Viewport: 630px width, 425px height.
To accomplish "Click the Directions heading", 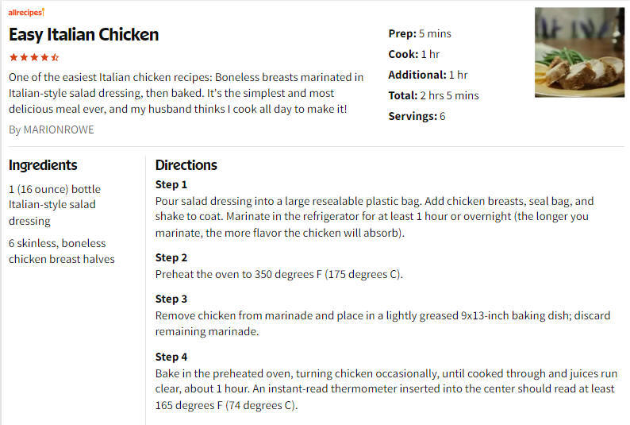I will [x=186, y=165].
